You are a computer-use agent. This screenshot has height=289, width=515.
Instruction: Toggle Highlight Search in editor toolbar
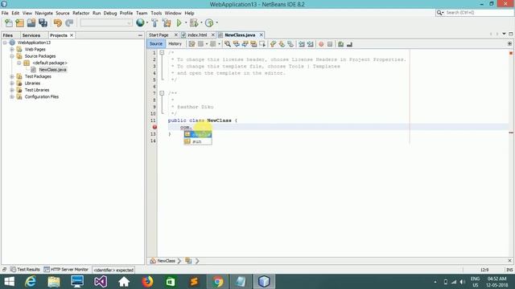coord(253,44)
